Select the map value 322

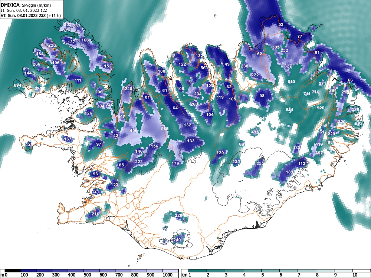109,104
